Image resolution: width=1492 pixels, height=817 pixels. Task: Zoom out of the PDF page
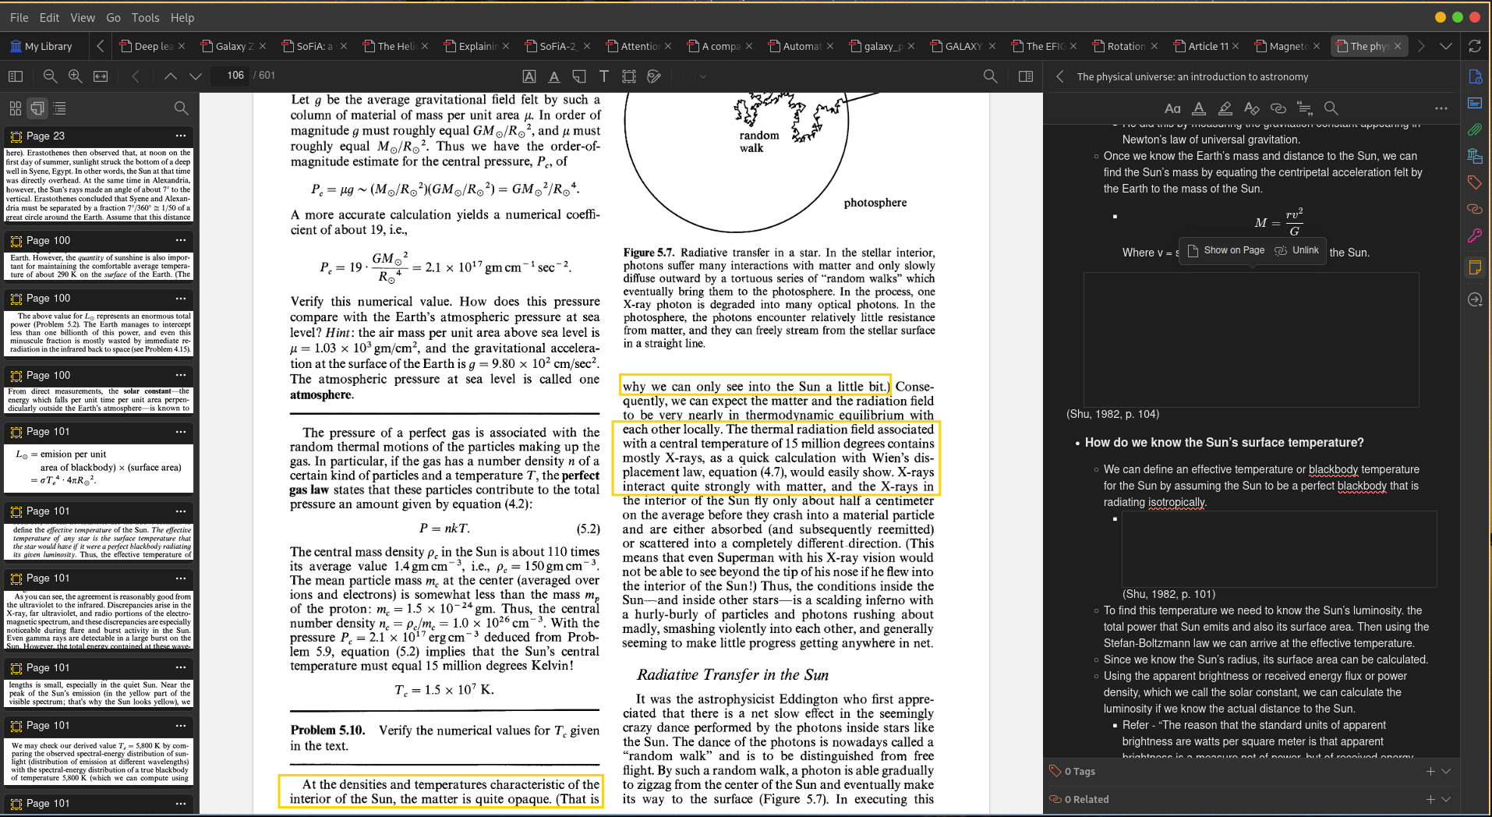(50, 76)
